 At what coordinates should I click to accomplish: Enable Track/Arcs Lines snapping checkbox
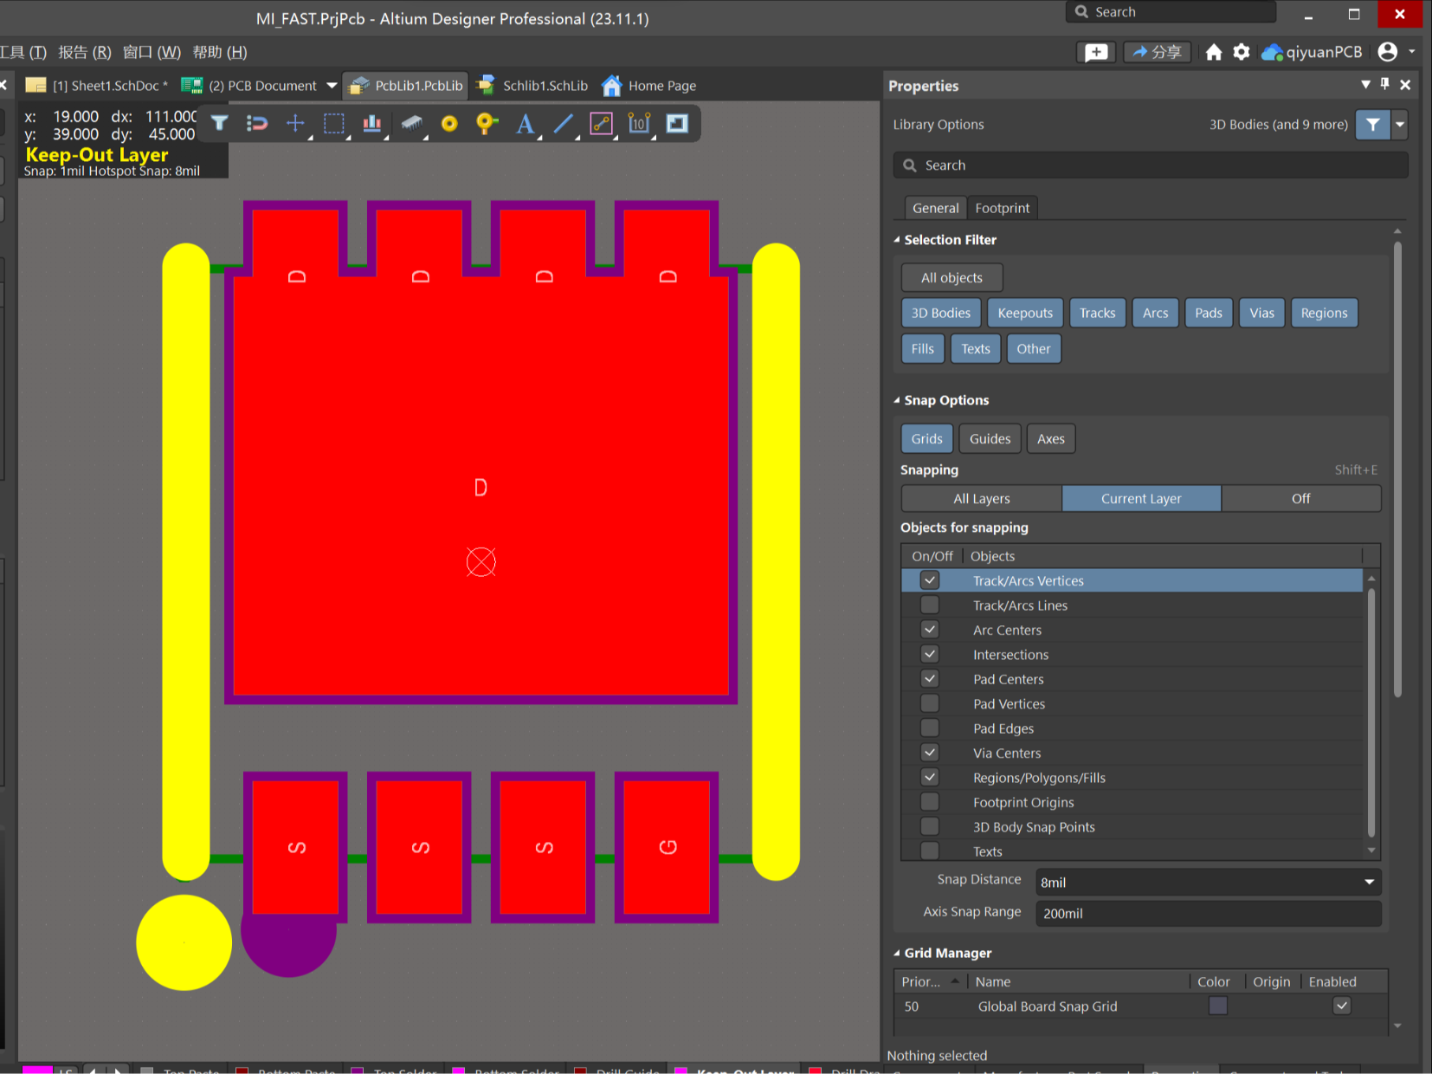[x=930, y=605]
